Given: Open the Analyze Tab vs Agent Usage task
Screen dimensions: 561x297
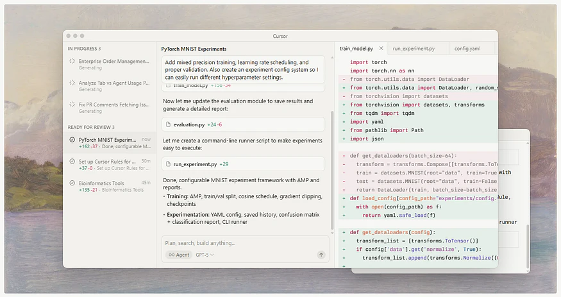Looking at the screenshot, I should pos(110,86).
